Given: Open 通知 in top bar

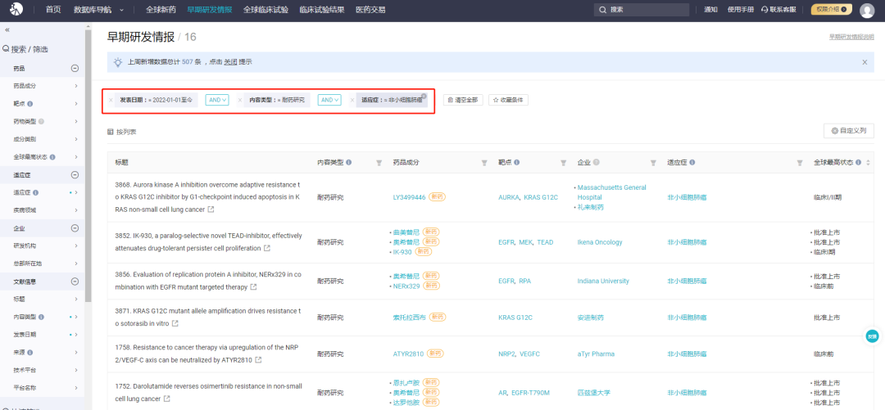Looking at the screenshot, I should point(710,10).
